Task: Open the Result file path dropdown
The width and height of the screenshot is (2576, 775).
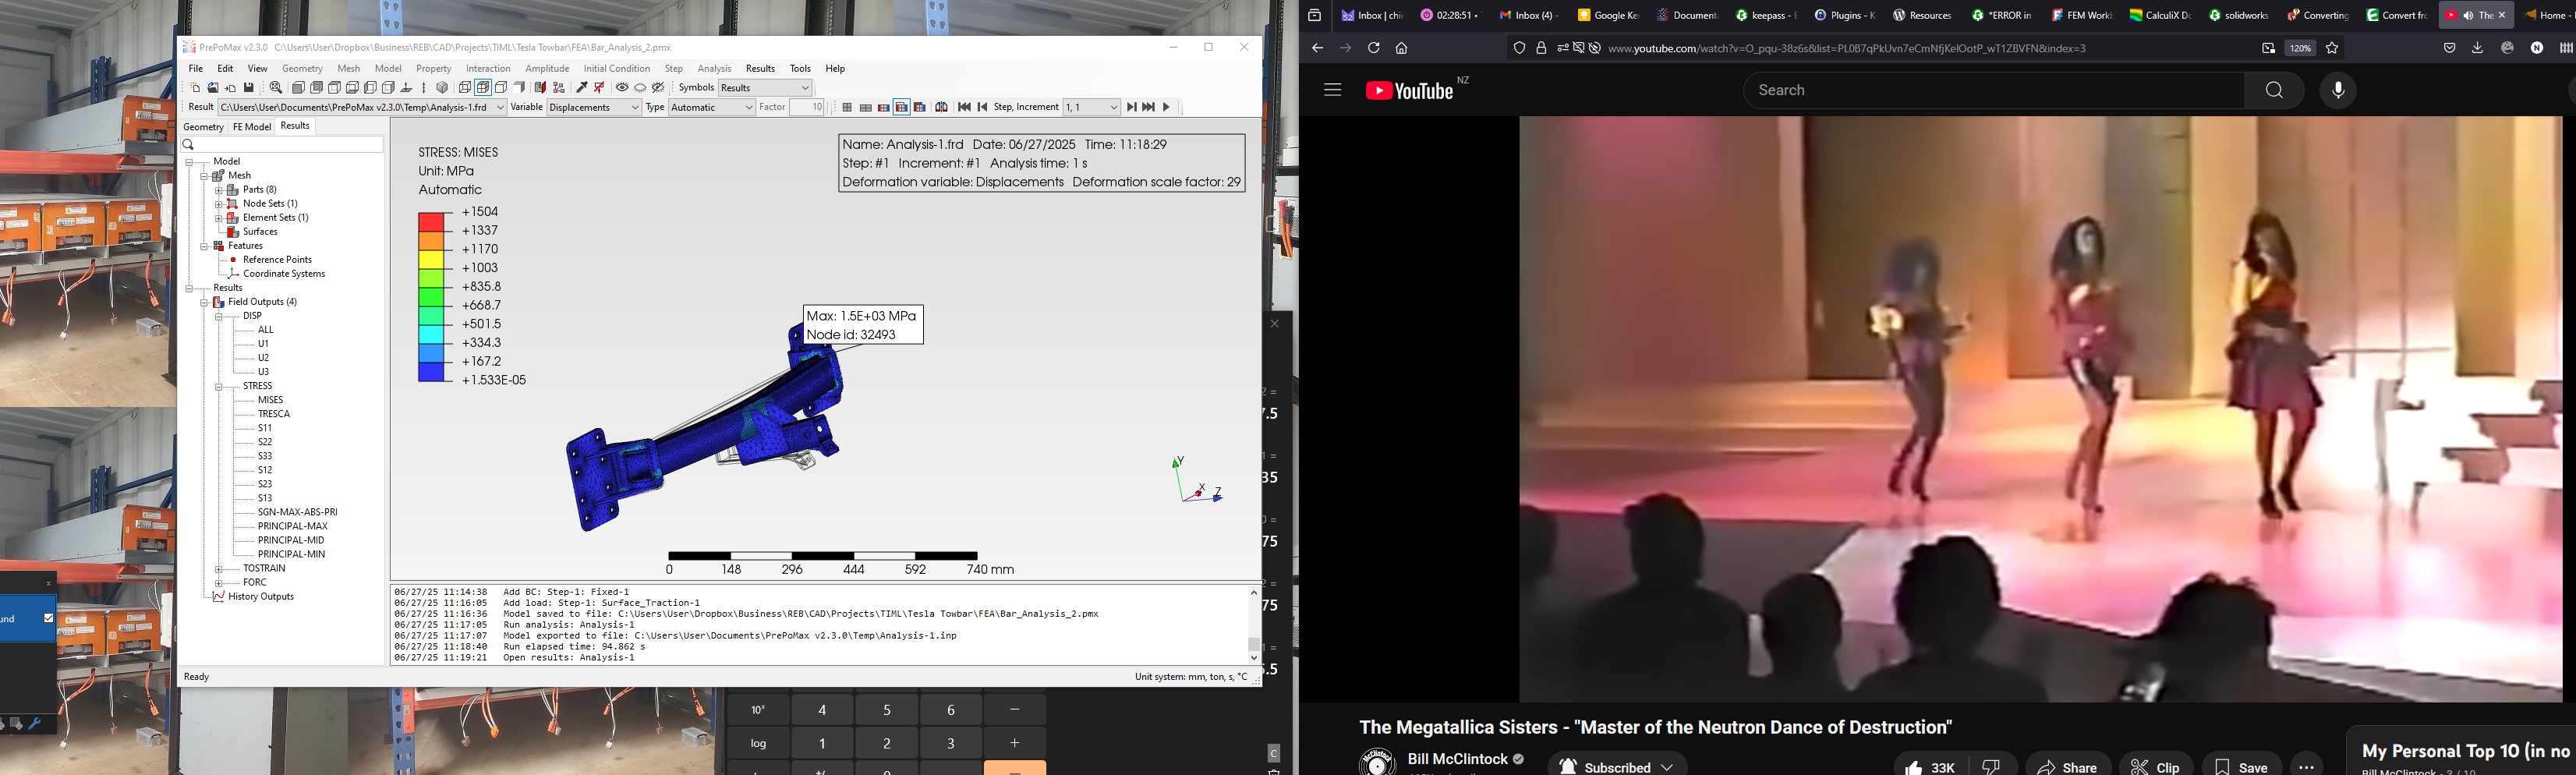Action: click(362, 107)
